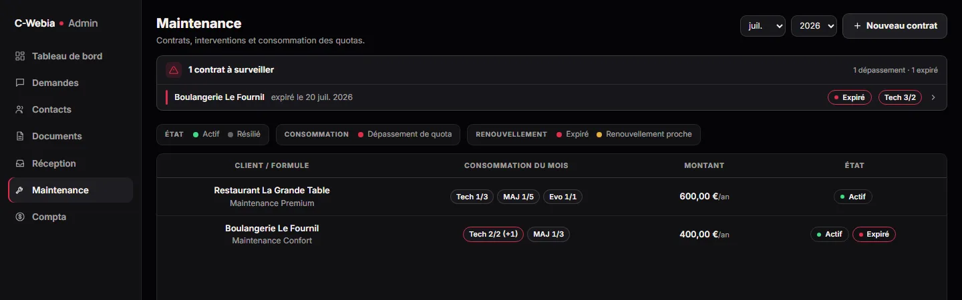Select the Demandes chat bubble icon
This screenshot has width=962, height=300.
[x=20, y=83]
